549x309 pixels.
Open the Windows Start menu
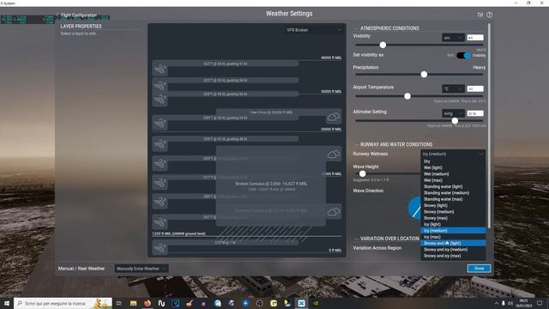(x=7, y=303)
